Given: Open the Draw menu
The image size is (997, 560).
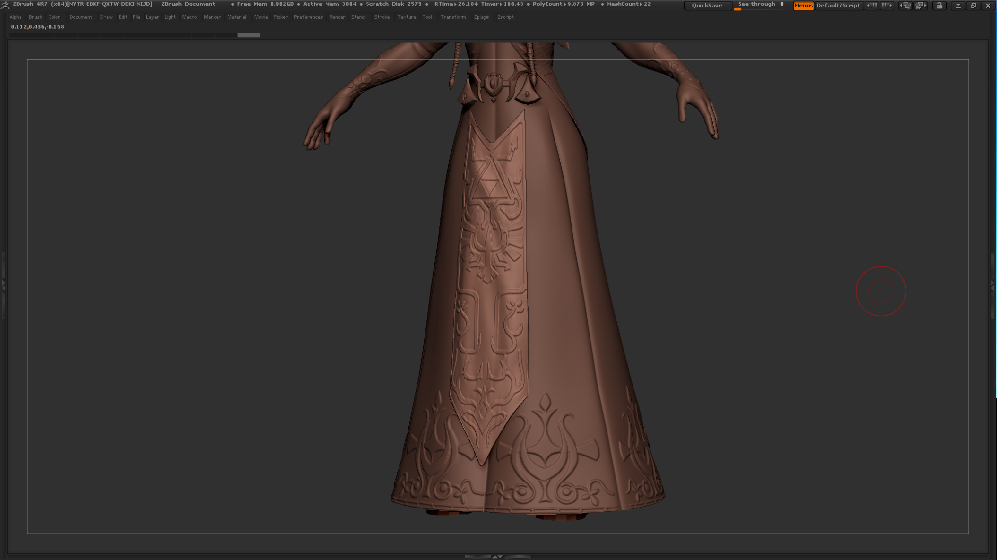Looking at the screenshot, I should 106,17.
